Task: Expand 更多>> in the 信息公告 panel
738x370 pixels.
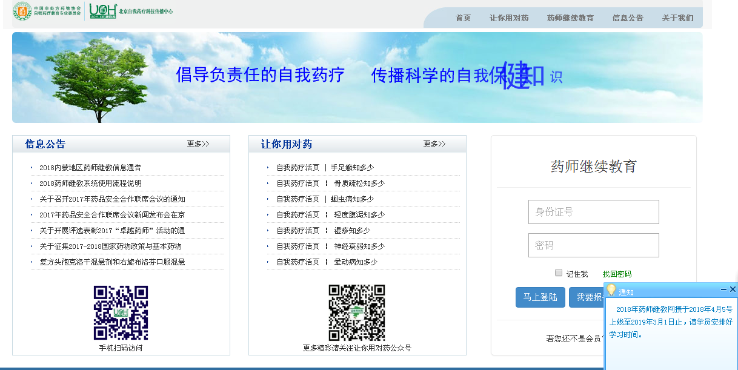Action: pyautogui.click(x=198, y=144)
